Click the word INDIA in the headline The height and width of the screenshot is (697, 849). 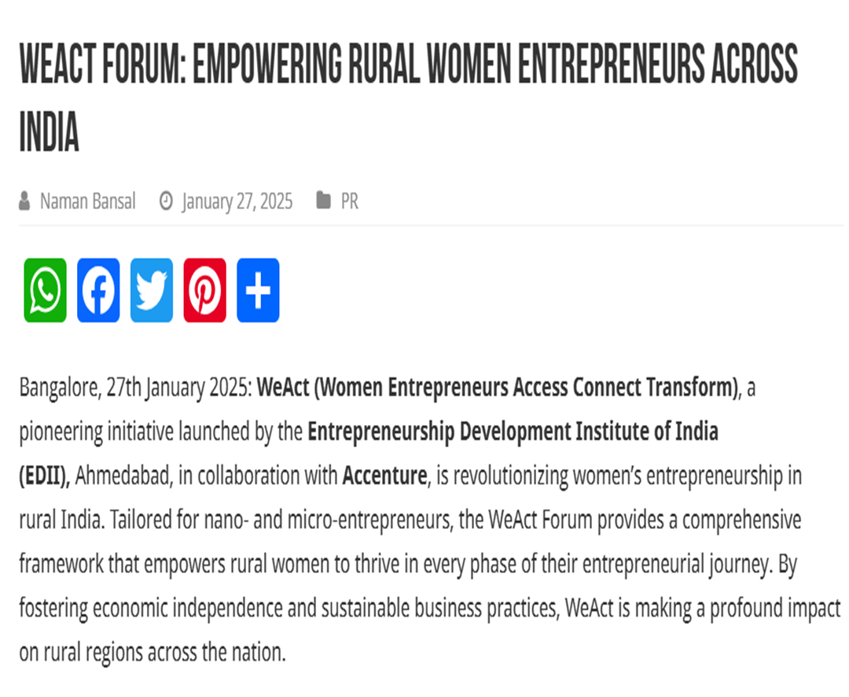[50, 132]
